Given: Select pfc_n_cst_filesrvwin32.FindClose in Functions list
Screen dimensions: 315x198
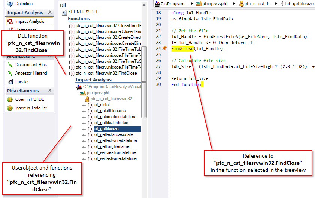Looking at the screenshot, I should (106, 73).
